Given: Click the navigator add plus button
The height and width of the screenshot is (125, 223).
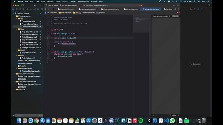Looking at the screenshot, I should 13,115.
